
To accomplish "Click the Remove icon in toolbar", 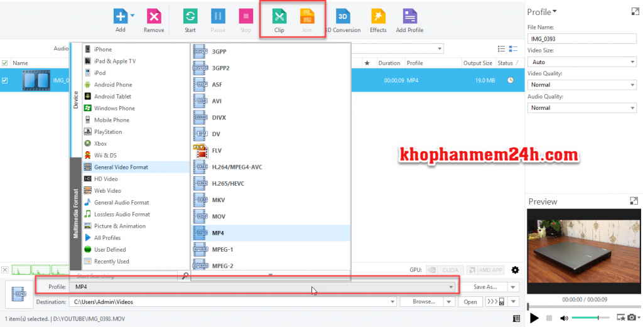I will pos(153,17).
